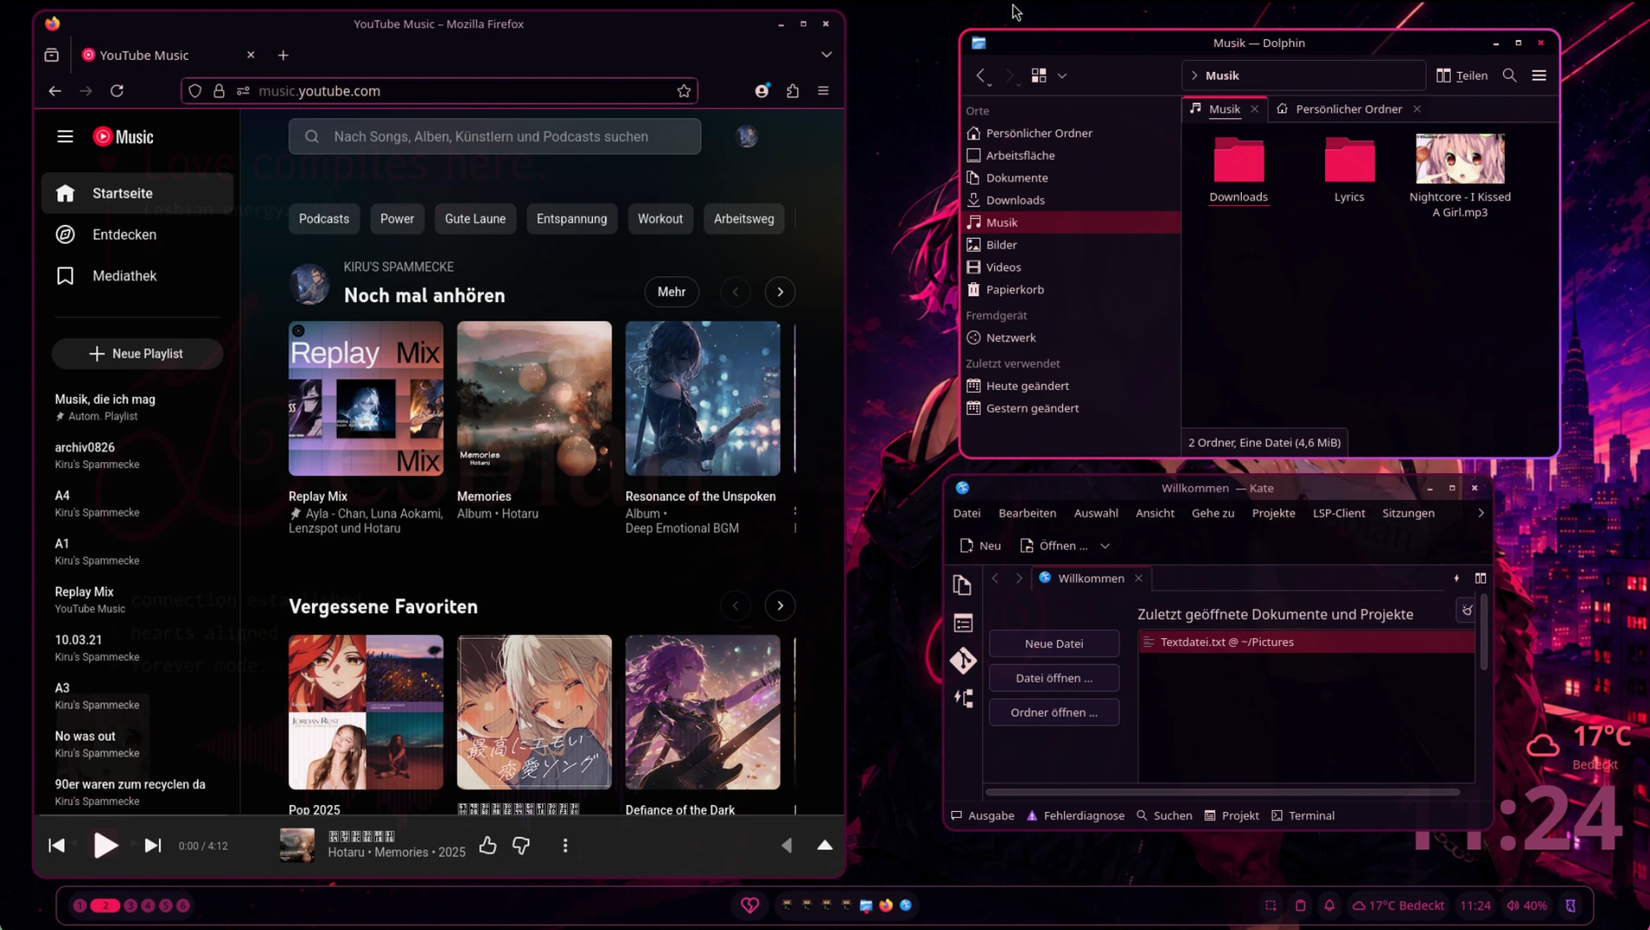Seek along the song progress bar

pyautogui.click(x=439, y=816)
